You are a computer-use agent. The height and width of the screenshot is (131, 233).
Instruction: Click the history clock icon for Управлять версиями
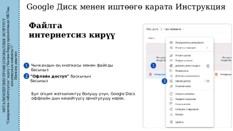(x=171, y=99)
